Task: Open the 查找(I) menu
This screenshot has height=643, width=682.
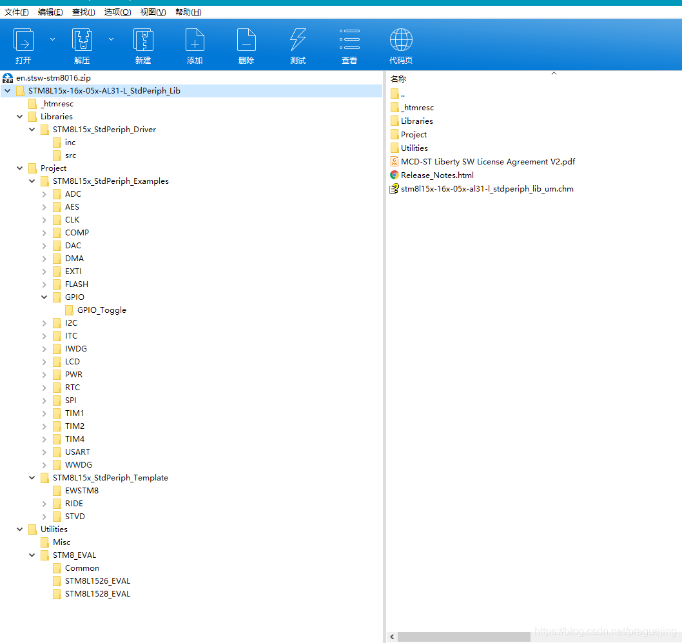Action: point(84,12)
